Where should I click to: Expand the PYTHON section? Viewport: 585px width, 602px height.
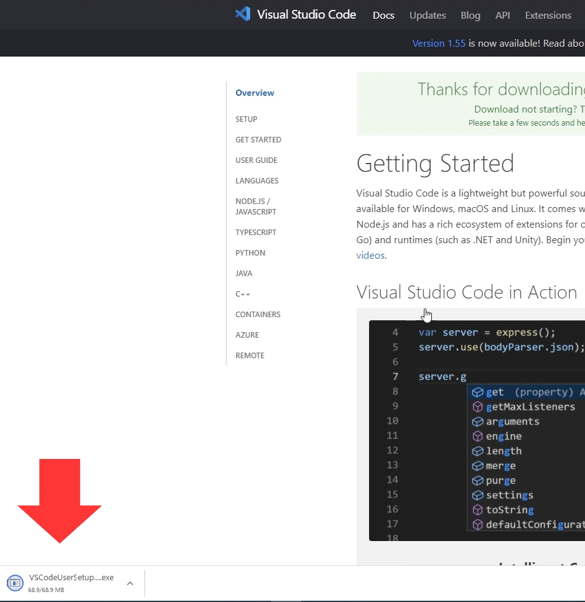point(250,253)
